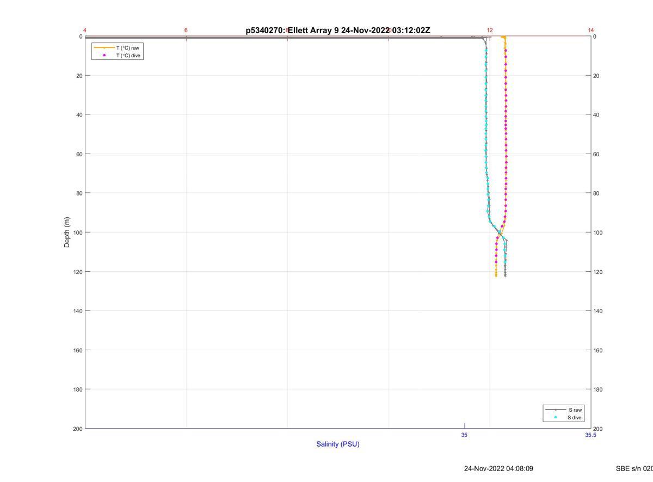Click the timestamp 24-Nov-2022 04:08:09

(498, 468)
